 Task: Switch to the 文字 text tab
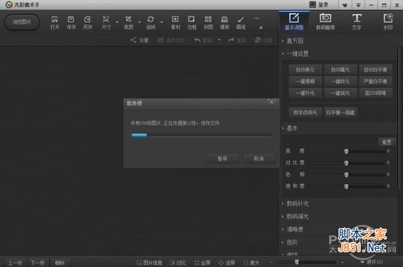click(357, 22)
